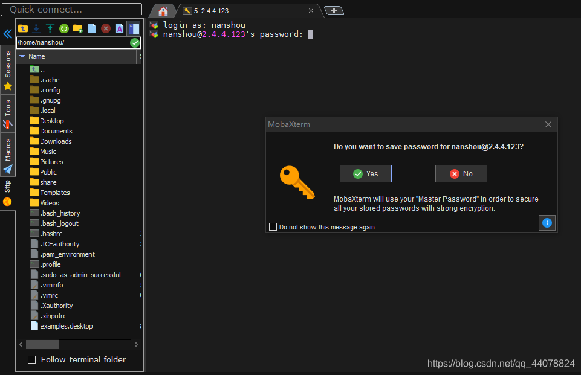This screenshot has height=375, width=581.
Task: Refresh the remote file listing
Action: coord(63,28)
